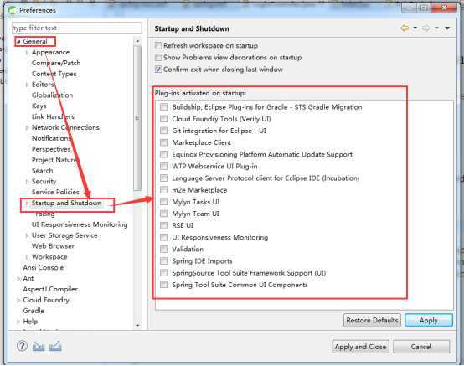This screenshot has height=366, width=464.
Task: Click the Restore Defaults button
Action: 372,321
